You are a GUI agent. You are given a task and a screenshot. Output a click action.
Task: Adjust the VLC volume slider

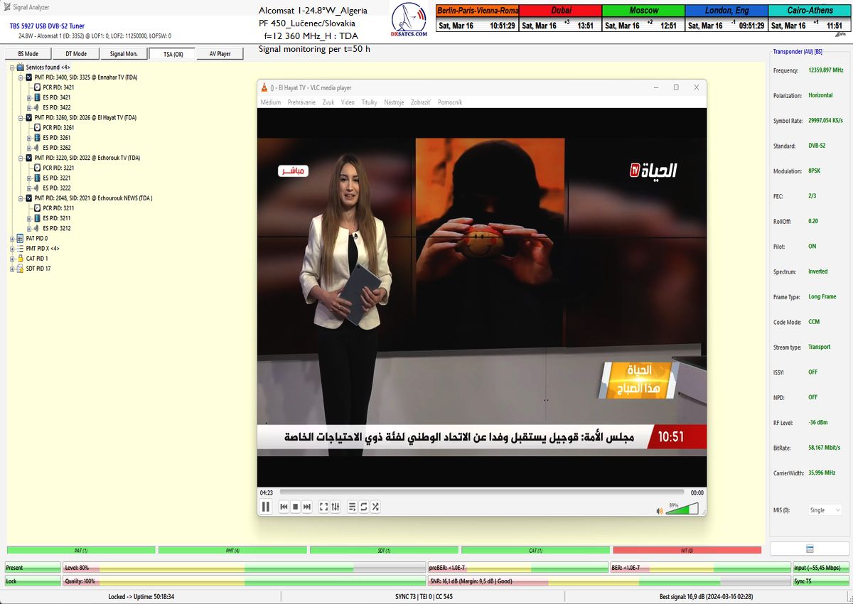pyautogui.click(x=682, y=509)
